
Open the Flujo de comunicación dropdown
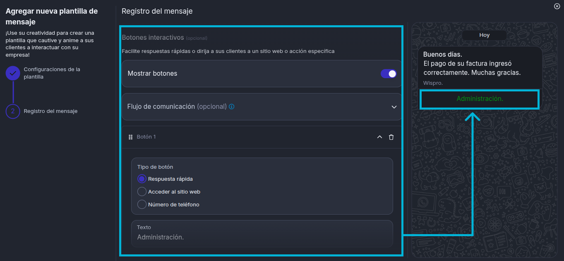[x=394, y=106]
